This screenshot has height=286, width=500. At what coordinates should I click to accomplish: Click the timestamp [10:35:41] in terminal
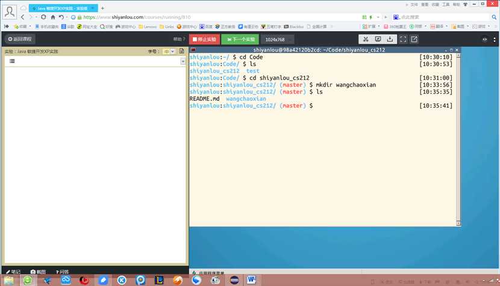436,106
